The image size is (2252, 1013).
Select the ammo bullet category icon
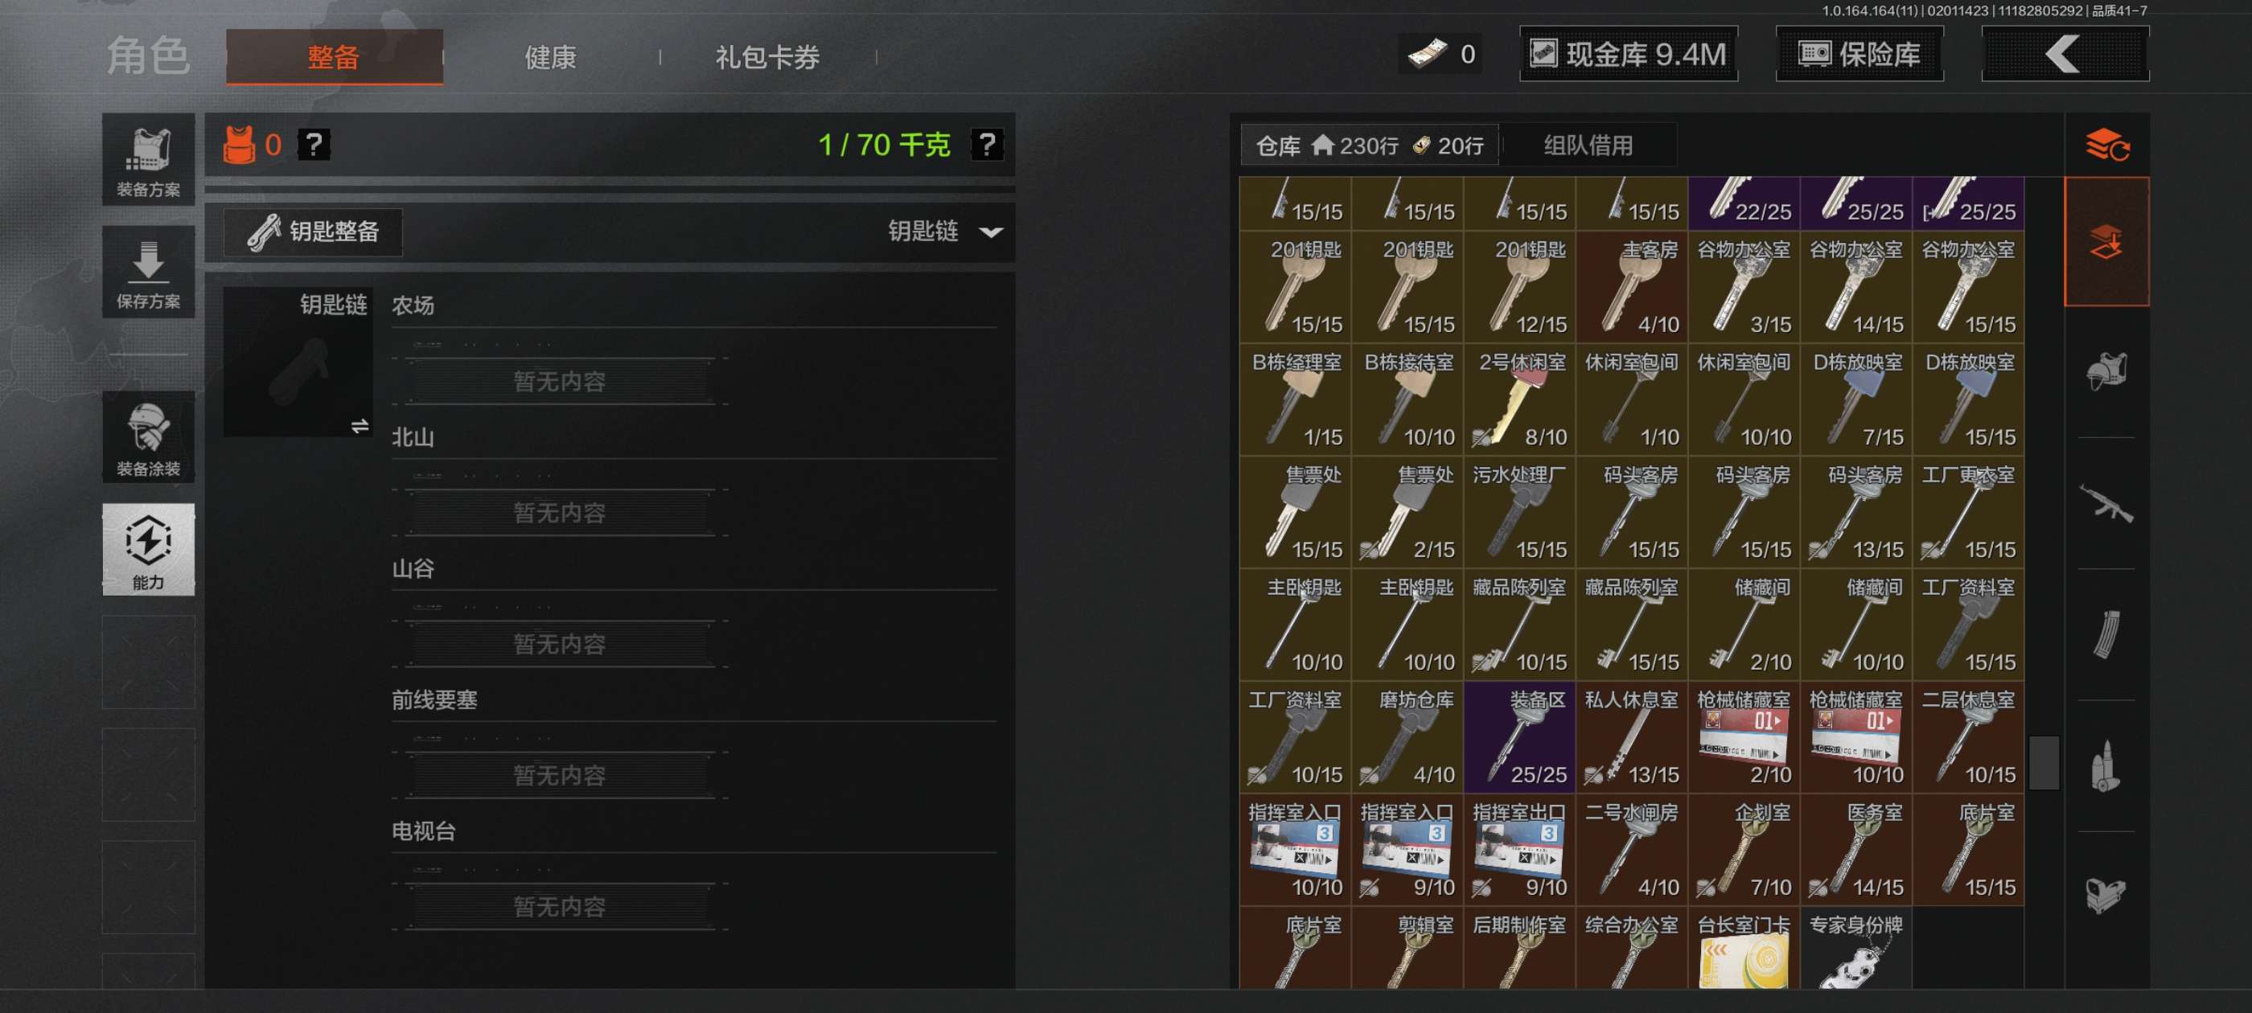click(x=2106, y=765)
